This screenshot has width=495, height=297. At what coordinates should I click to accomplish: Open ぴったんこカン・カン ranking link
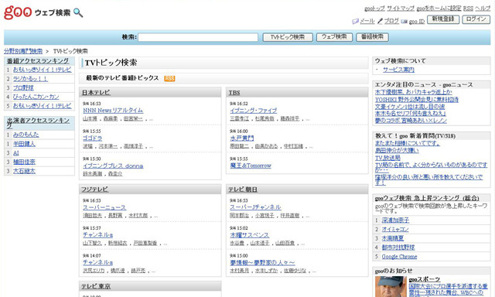36,97
